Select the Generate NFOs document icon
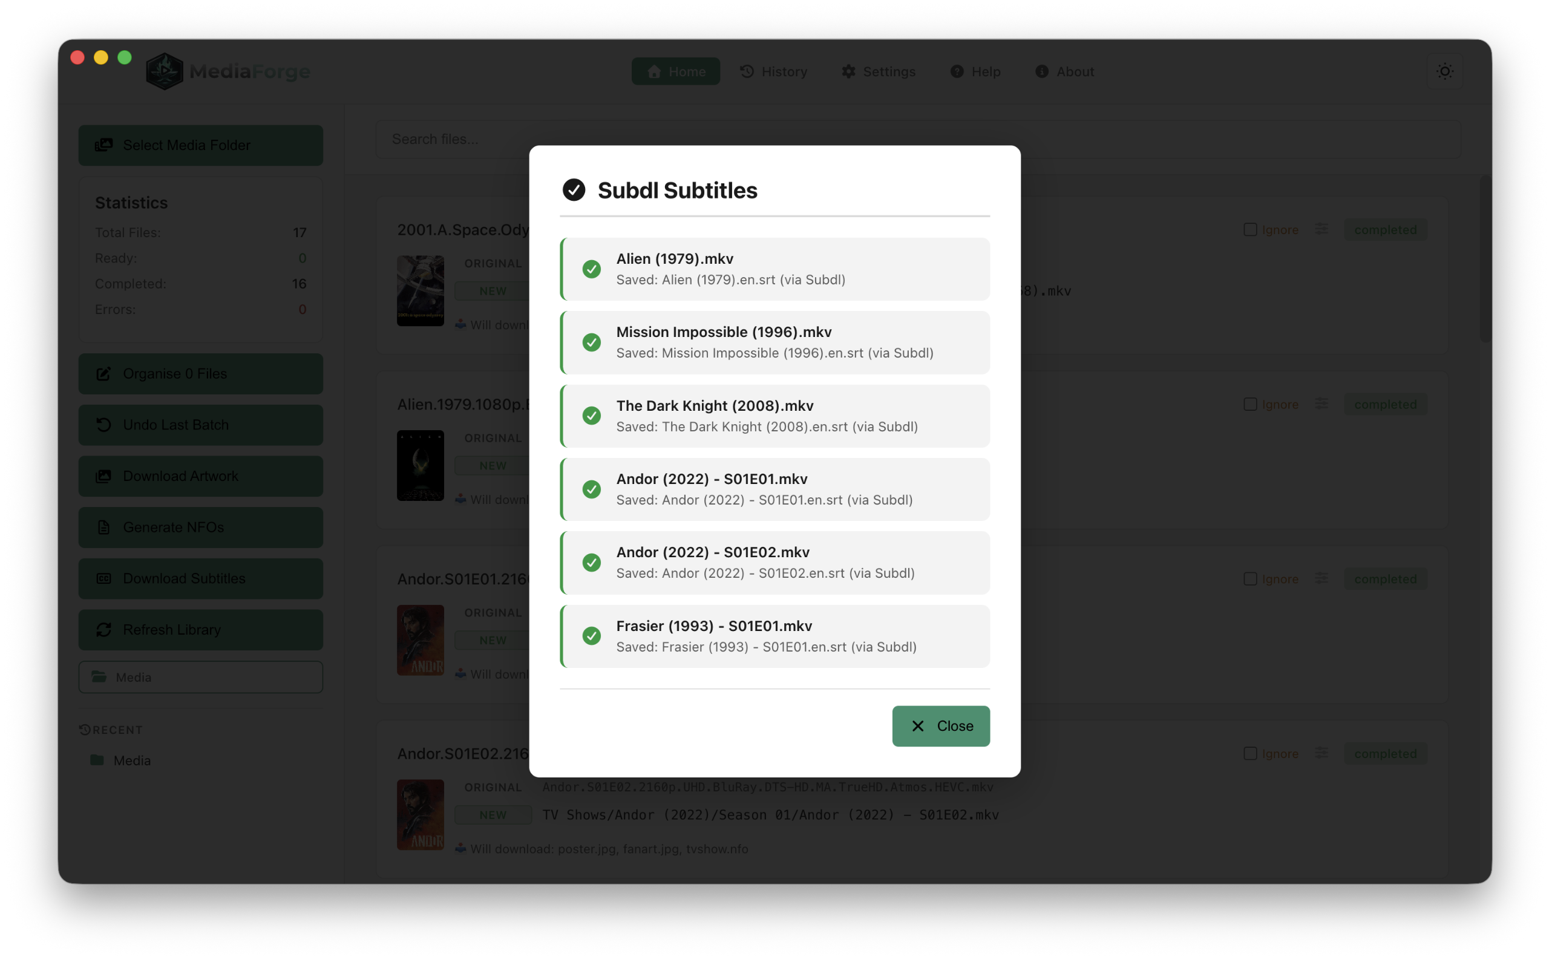The height and width of the screenshot is (968, 1549). pos(104,527)
